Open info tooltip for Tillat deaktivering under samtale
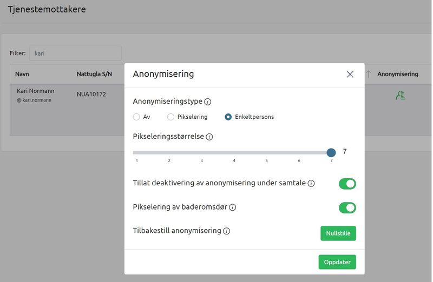The image size is (433, 282). [311, 184]
